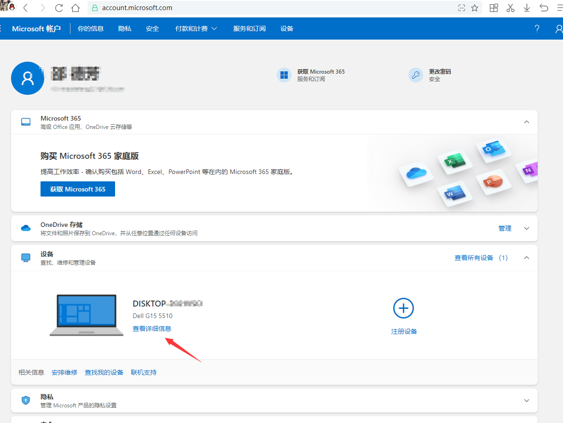This screenshot has width=563, height=423.
Task: Click the Microsoft 365 windows logo icon
Action: coord(284,75)
